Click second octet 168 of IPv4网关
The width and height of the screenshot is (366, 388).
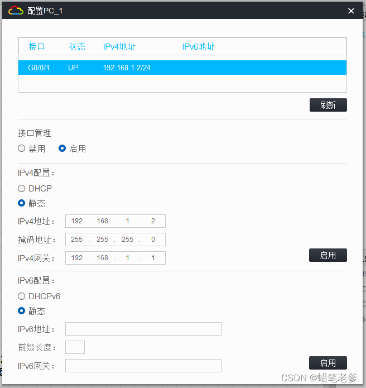point(103,258)
